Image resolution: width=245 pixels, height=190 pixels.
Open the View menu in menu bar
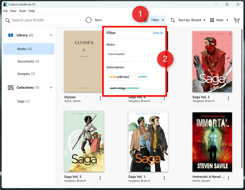click(13, 11)
